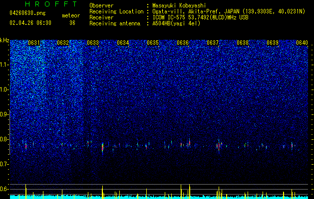Click the 1.1 kHz axis label

(x=4, y=65)
